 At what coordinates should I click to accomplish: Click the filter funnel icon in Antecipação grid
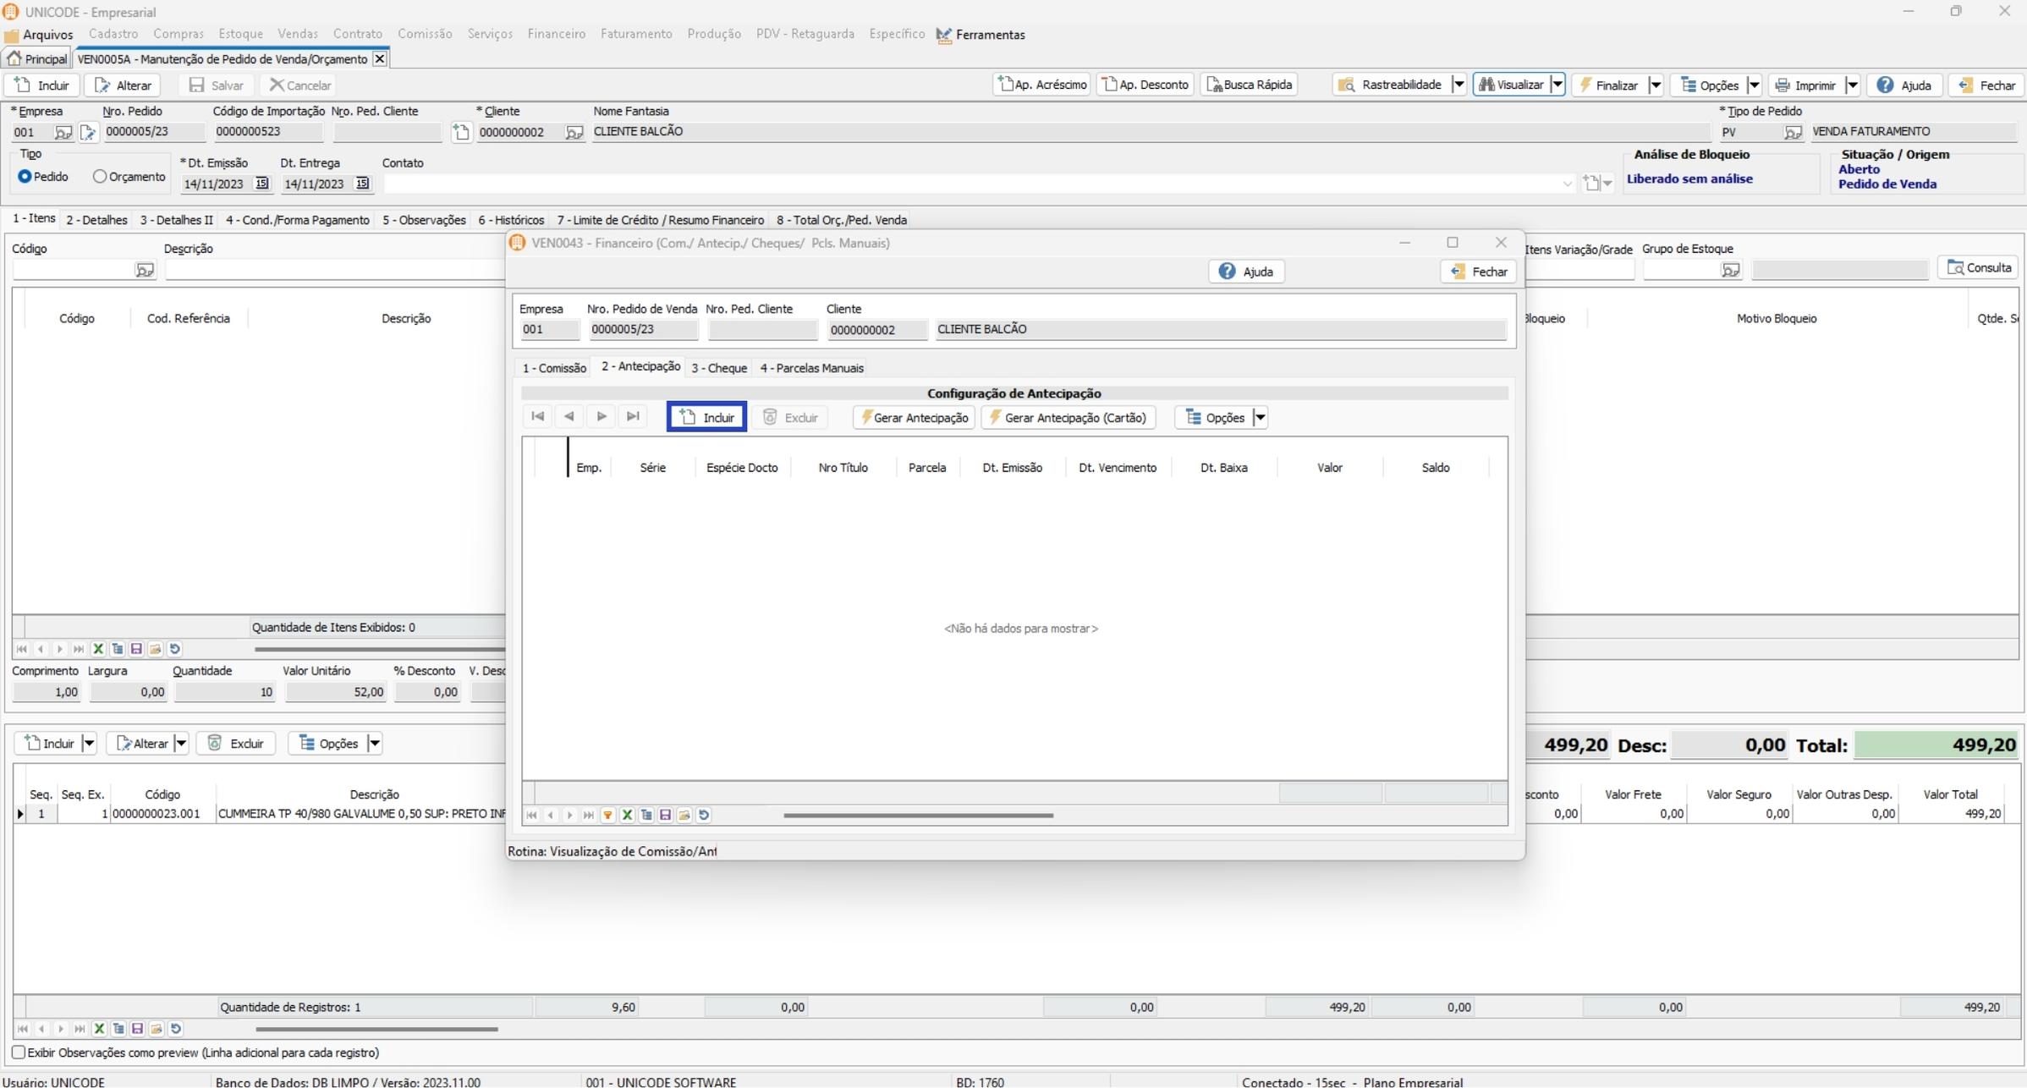[607, 815]
